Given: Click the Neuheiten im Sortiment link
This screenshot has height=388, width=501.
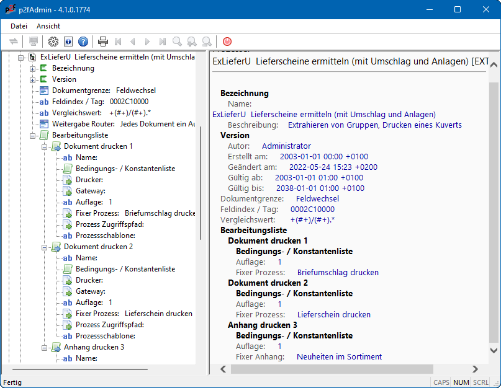Looking at the screenshot, I should click(x=339, y=356).
